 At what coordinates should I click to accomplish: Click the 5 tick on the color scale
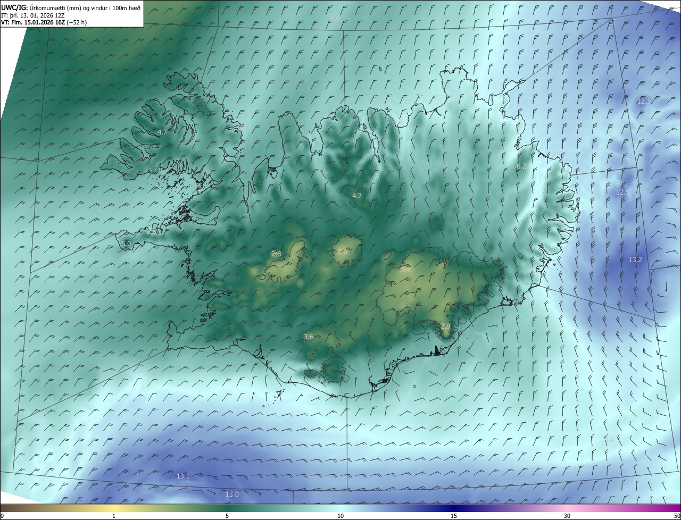coord(227,516)
